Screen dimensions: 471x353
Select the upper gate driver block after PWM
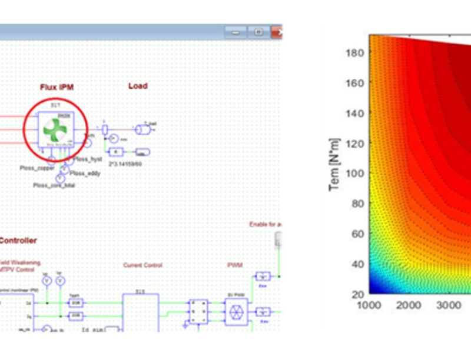(263, 277)
